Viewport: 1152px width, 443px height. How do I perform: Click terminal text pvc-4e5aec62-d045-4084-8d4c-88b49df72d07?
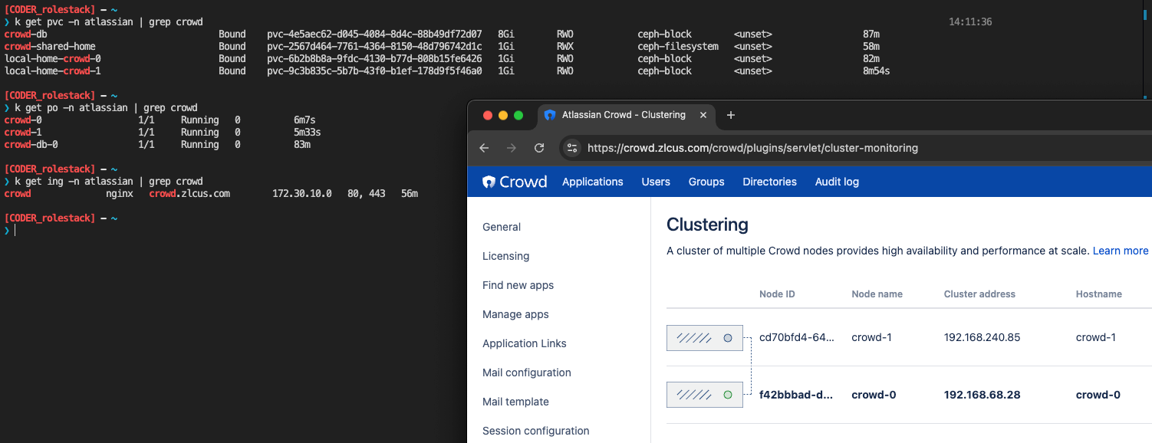pos(374,34)
